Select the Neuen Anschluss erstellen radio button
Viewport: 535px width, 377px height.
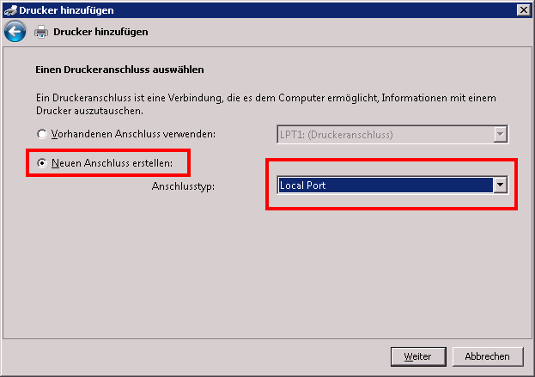[x=42, y=162]
